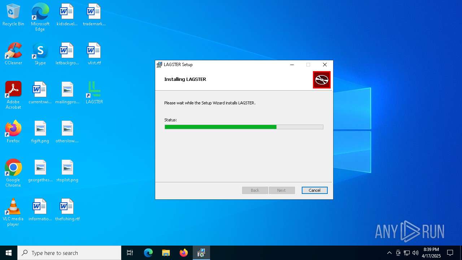Select the installer task on the taskbar
The image size is (462, 260).
[x=201, y=253]
